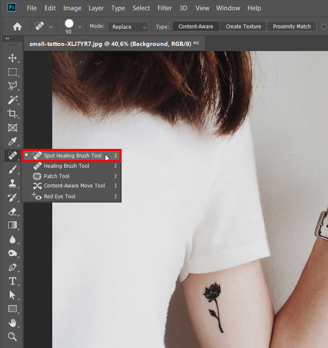Select the Sponge tool
The height and width of the screenshot is (348, 328).
click(x=12, y=253)
